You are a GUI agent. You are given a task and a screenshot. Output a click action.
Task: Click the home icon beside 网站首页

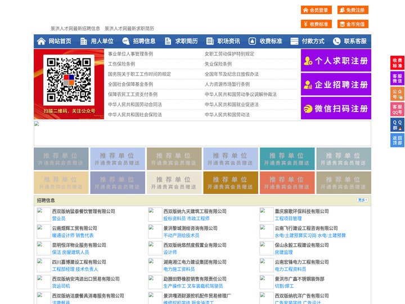[x=41, y=41]
